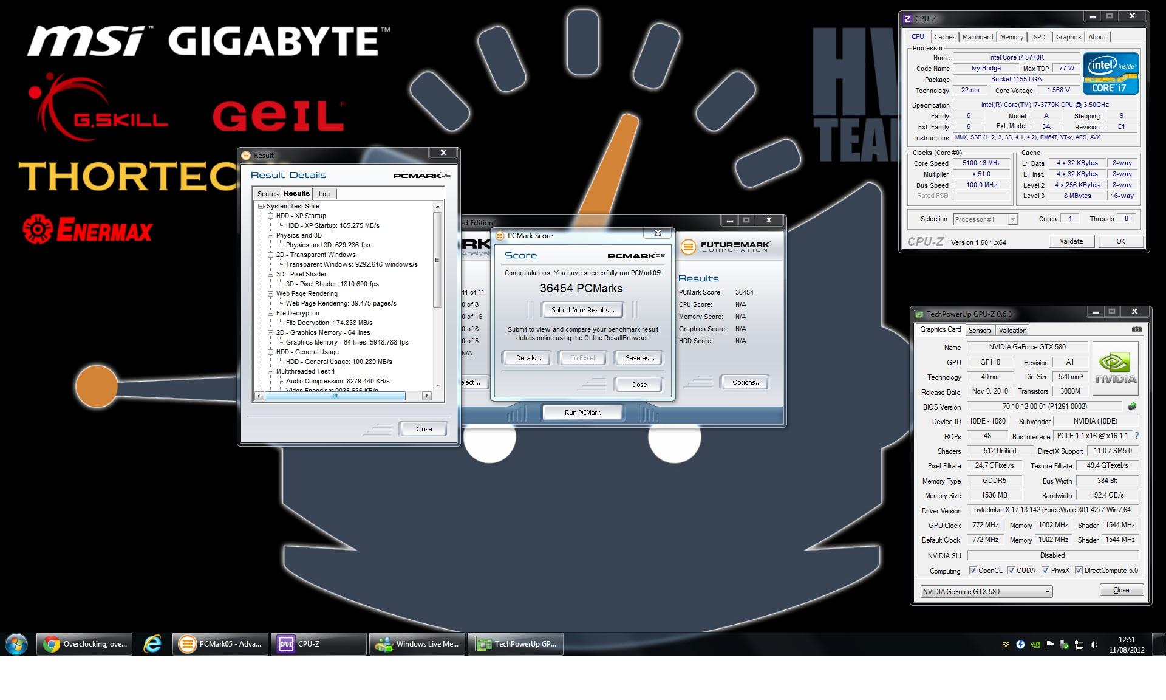This screenshot has height=700, width=1166.
Task: Select the Web Page Rendering 39.475 pages/s row
Action: (341, 303)
